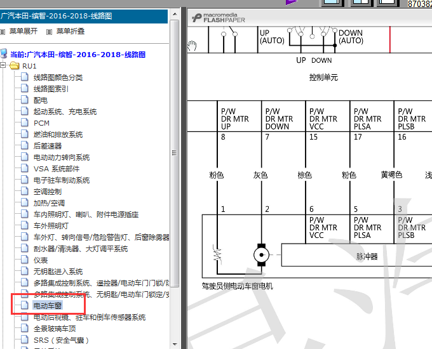Open 多路集成控制系统、无钥匙/电动车门锁定 entry
Screen dimensions: 432x349
102,294
